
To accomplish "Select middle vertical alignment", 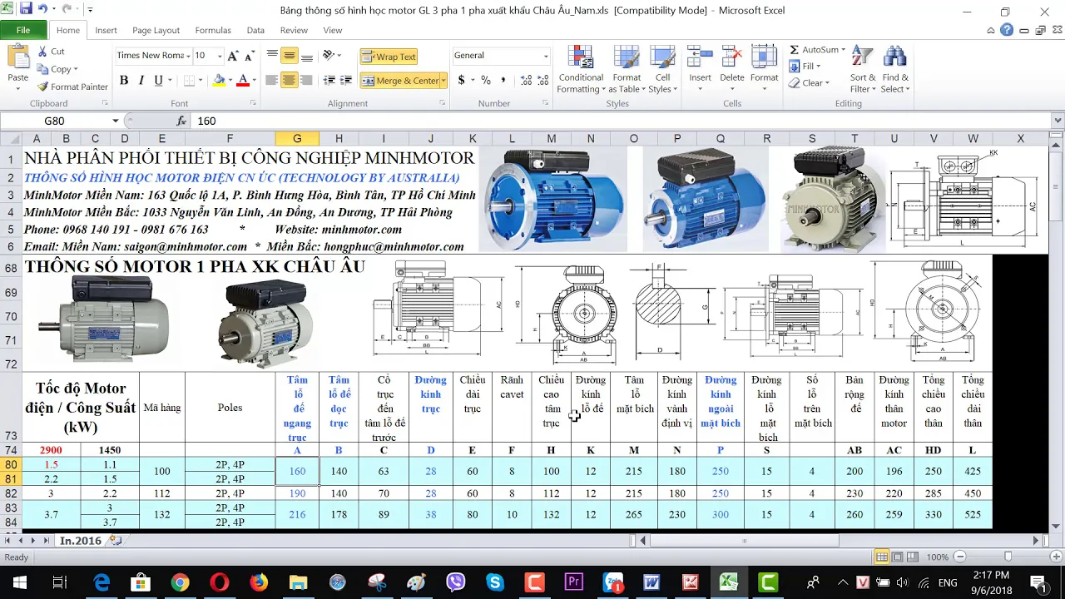I will click(x=289, y=56).
